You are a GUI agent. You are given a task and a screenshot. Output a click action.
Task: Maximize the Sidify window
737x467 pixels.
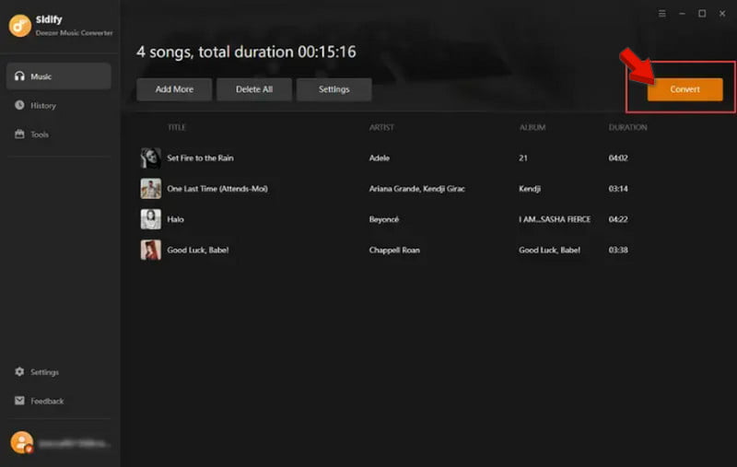(702, 14)
